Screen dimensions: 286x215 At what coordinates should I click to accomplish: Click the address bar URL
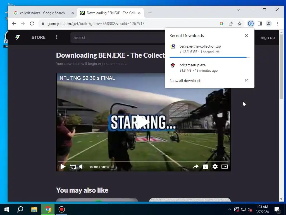point(96,24)
